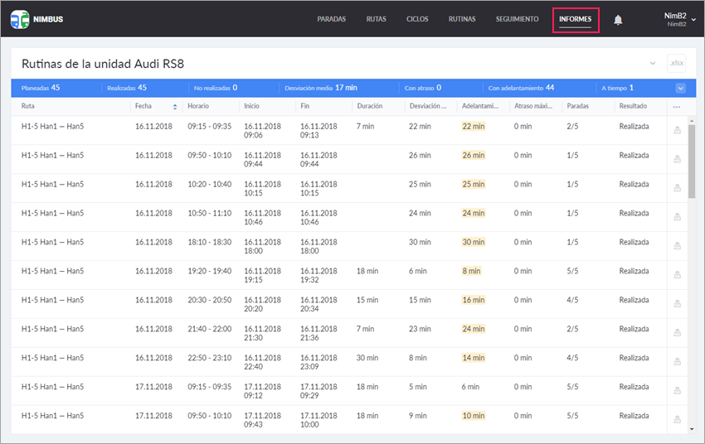Image resolution: width=705 pixels, height=444 pixels.
Task: Click the row icon for the 09:15 - 09:35 ride on 16.11.2018
Action: 677,130
